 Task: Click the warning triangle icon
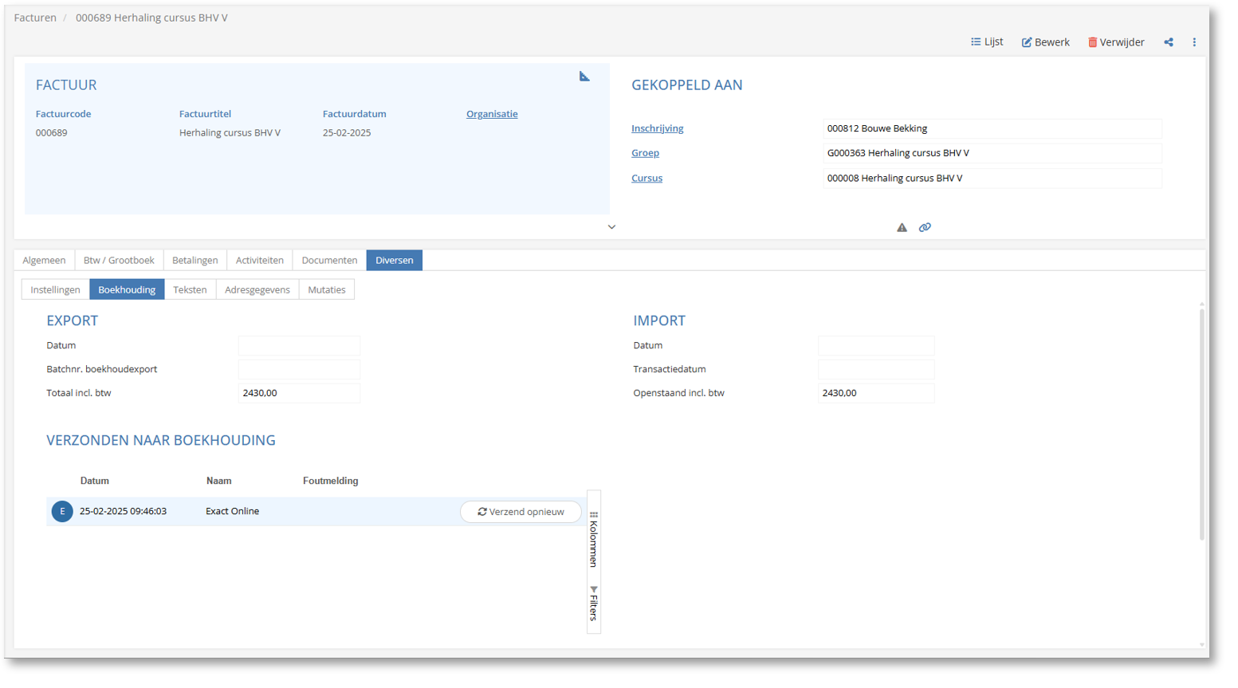(x=902, y=228)
